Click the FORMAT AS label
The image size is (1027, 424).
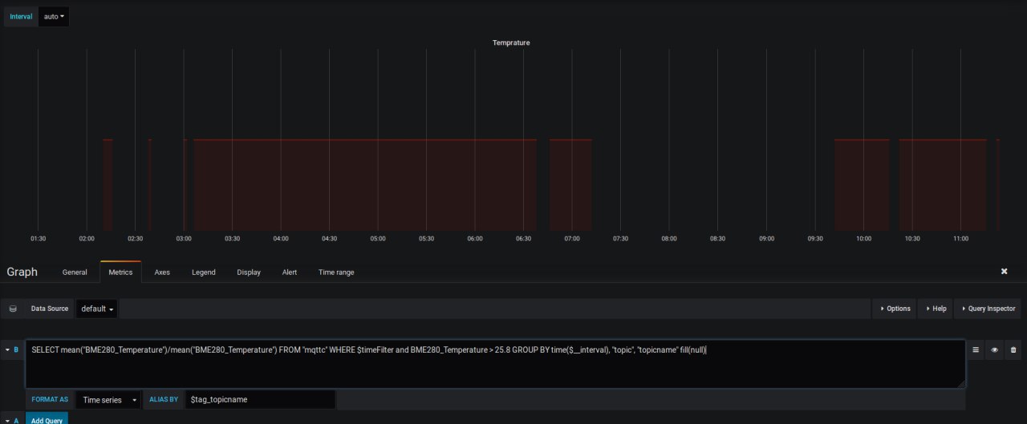[x=50, y=399]
